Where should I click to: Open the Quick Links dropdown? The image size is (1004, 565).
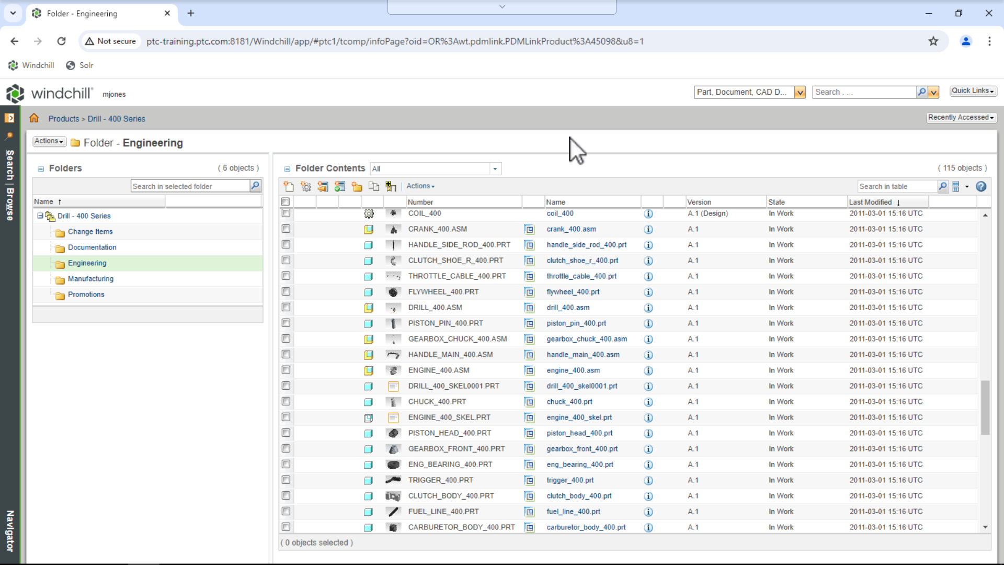coord(973,91)
